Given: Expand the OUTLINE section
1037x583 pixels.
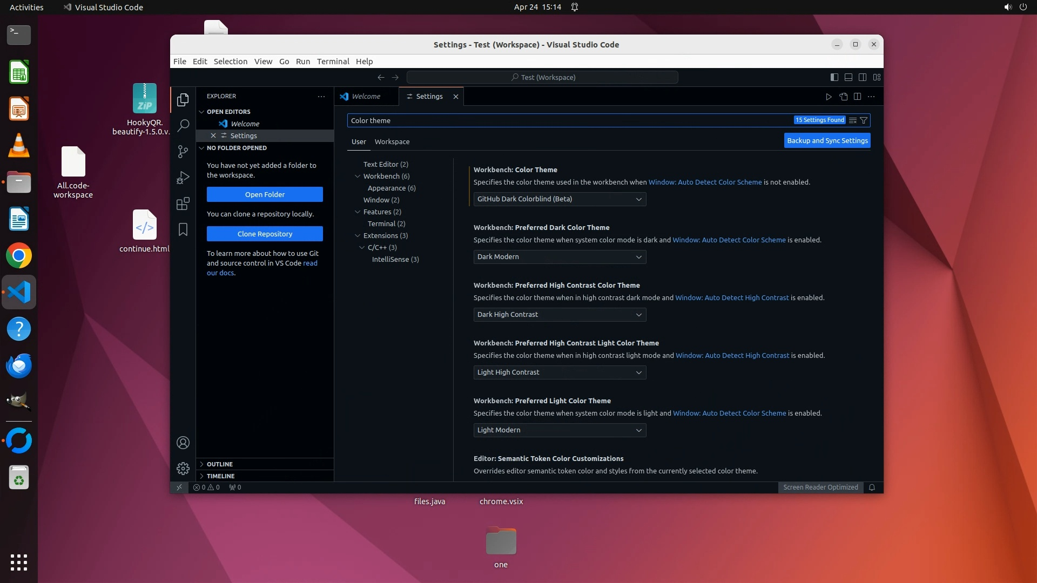Looking at the screenshot, I should (x=220, y=464).
